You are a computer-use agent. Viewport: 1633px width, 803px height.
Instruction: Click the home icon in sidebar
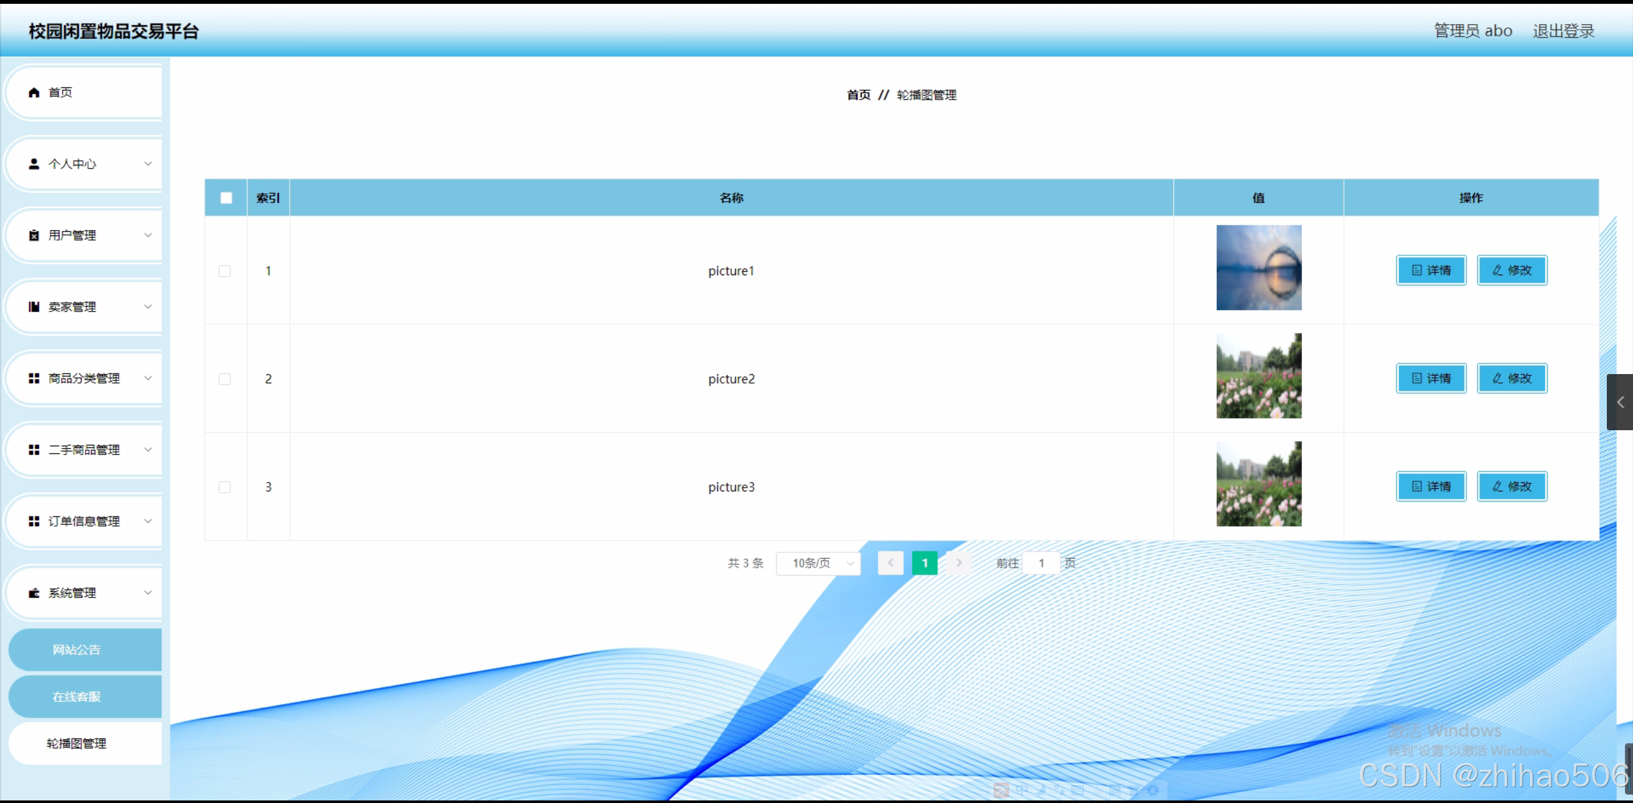click(x=34, y=93)
